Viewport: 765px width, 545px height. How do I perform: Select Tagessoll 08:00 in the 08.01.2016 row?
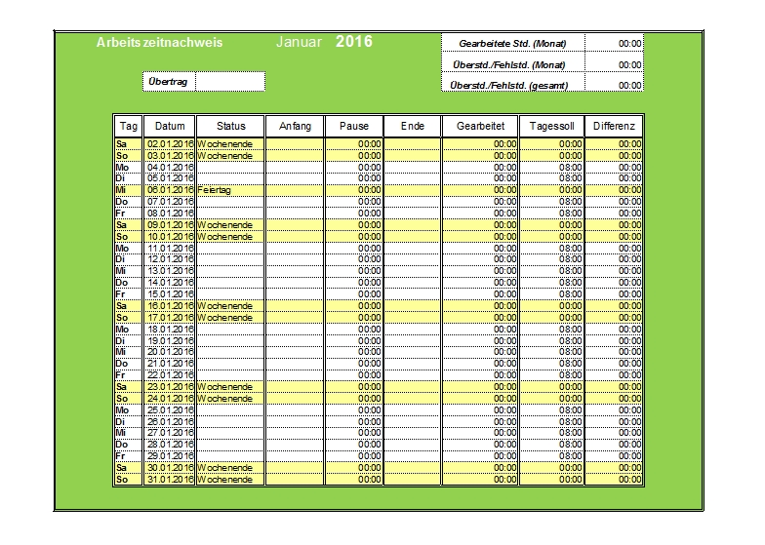pos(551,213)
